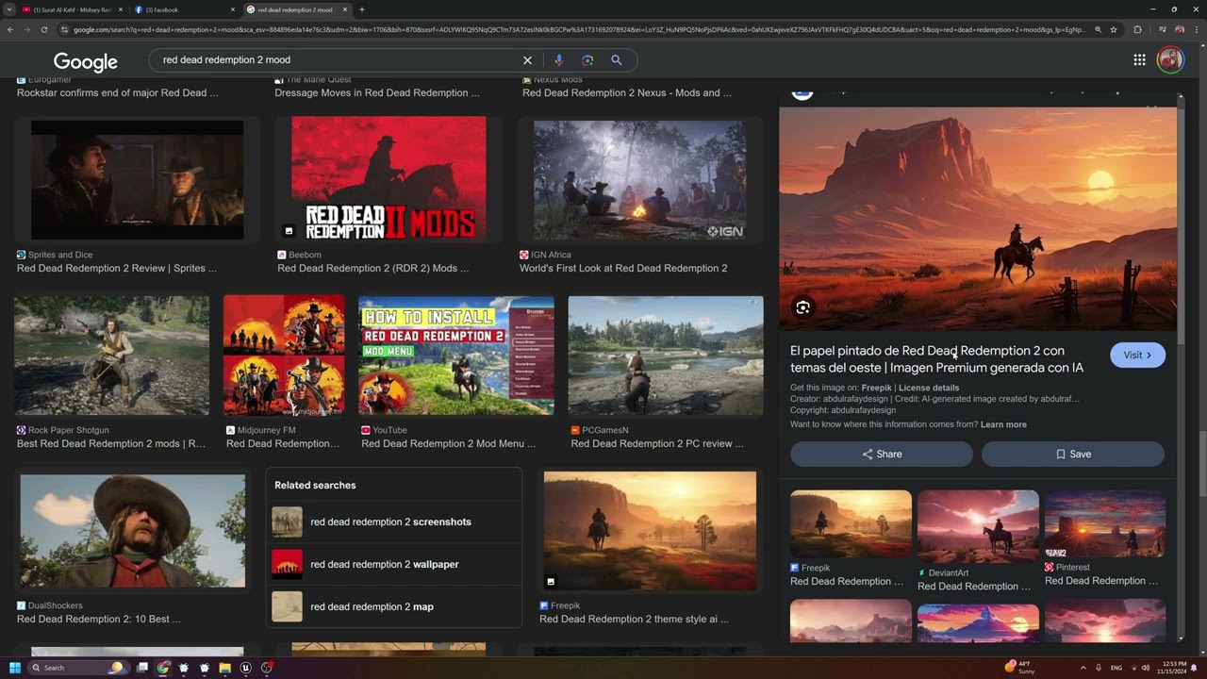Open the zoom magnifier in the address bar
1207x679 pixels.
(x=1098, y=29)
